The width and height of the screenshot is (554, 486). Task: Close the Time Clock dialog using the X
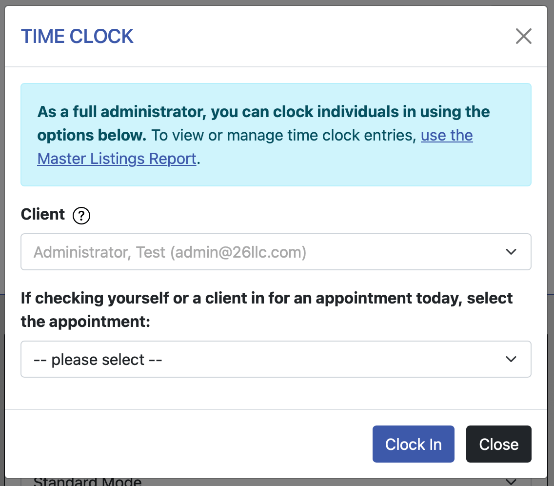(x=523, y=36)
